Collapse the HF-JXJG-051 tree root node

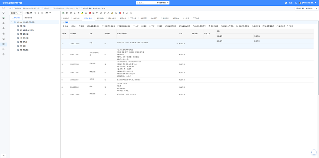point(11,22)
